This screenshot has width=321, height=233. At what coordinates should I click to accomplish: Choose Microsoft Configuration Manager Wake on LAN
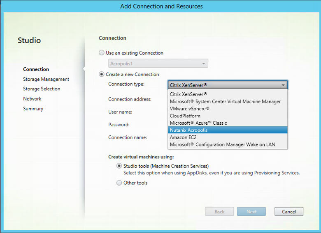[222, 144]
